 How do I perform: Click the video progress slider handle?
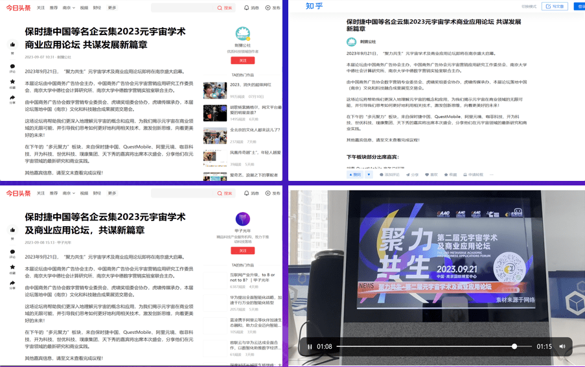click(514, 346)
